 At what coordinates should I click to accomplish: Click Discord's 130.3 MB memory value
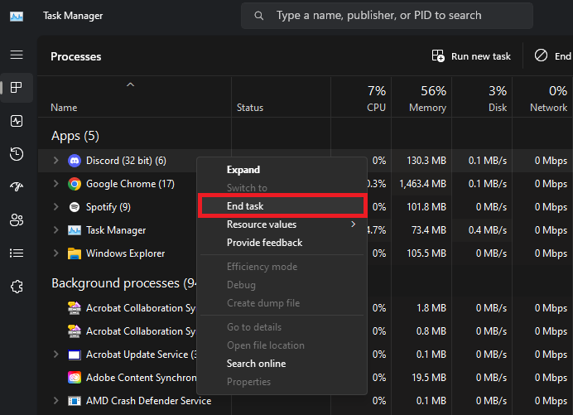426,161
